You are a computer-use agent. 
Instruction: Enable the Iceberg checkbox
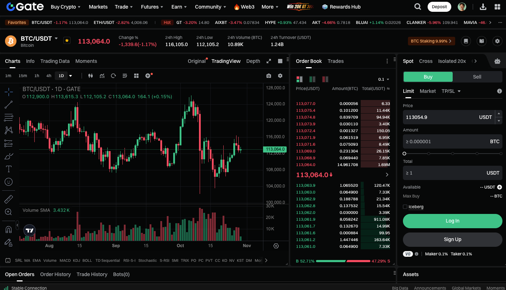click(405, 207)
